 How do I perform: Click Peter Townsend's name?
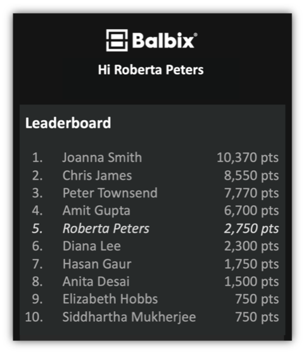[x=110, y=193]
